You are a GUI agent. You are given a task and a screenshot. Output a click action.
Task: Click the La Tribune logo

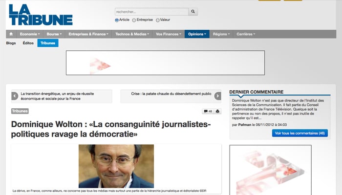click(x=41, y=15)
